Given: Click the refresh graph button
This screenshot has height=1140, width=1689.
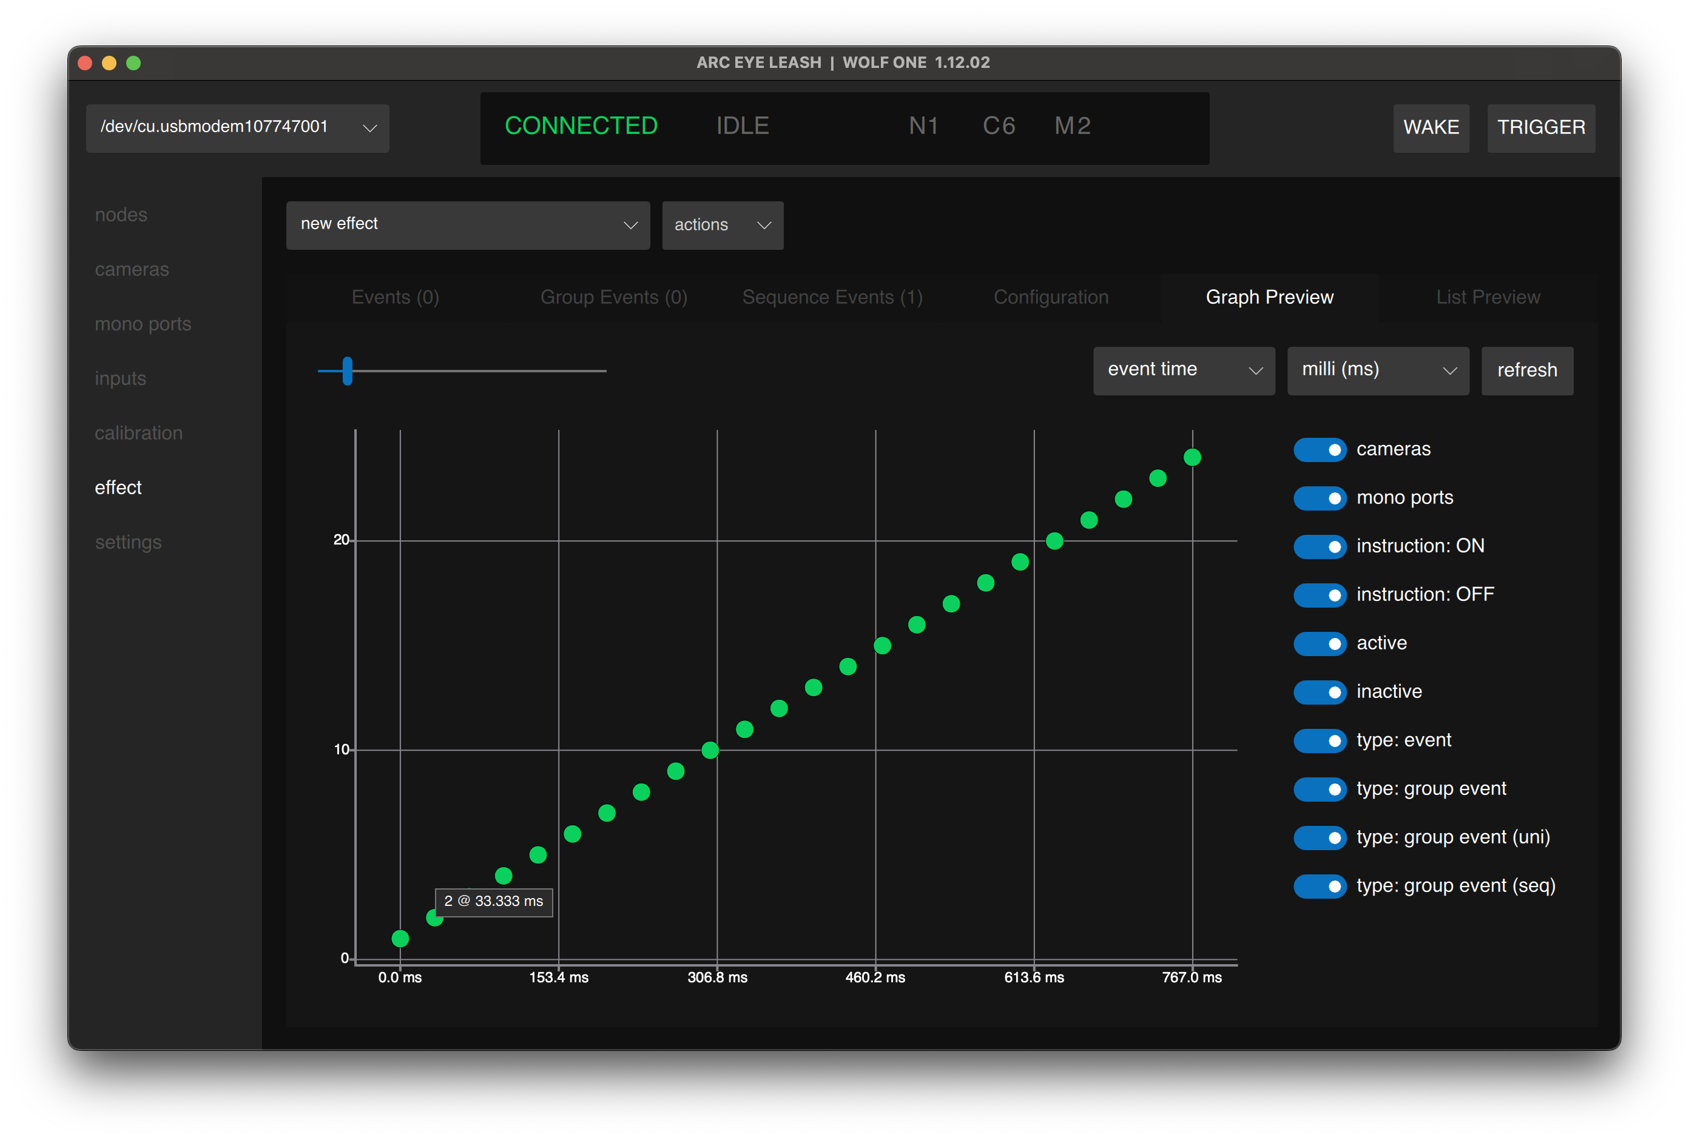Looking at the screenshot, I should pyautogui.click(x=1526, y=370).
